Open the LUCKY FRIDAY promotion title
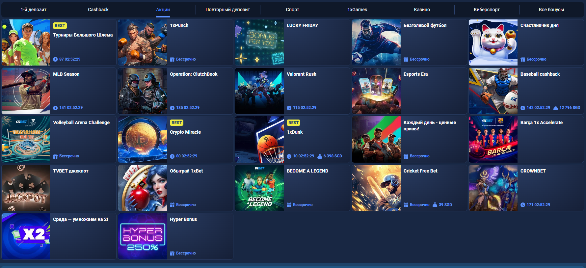Screen dimensions: 586x268 [302, 25]
